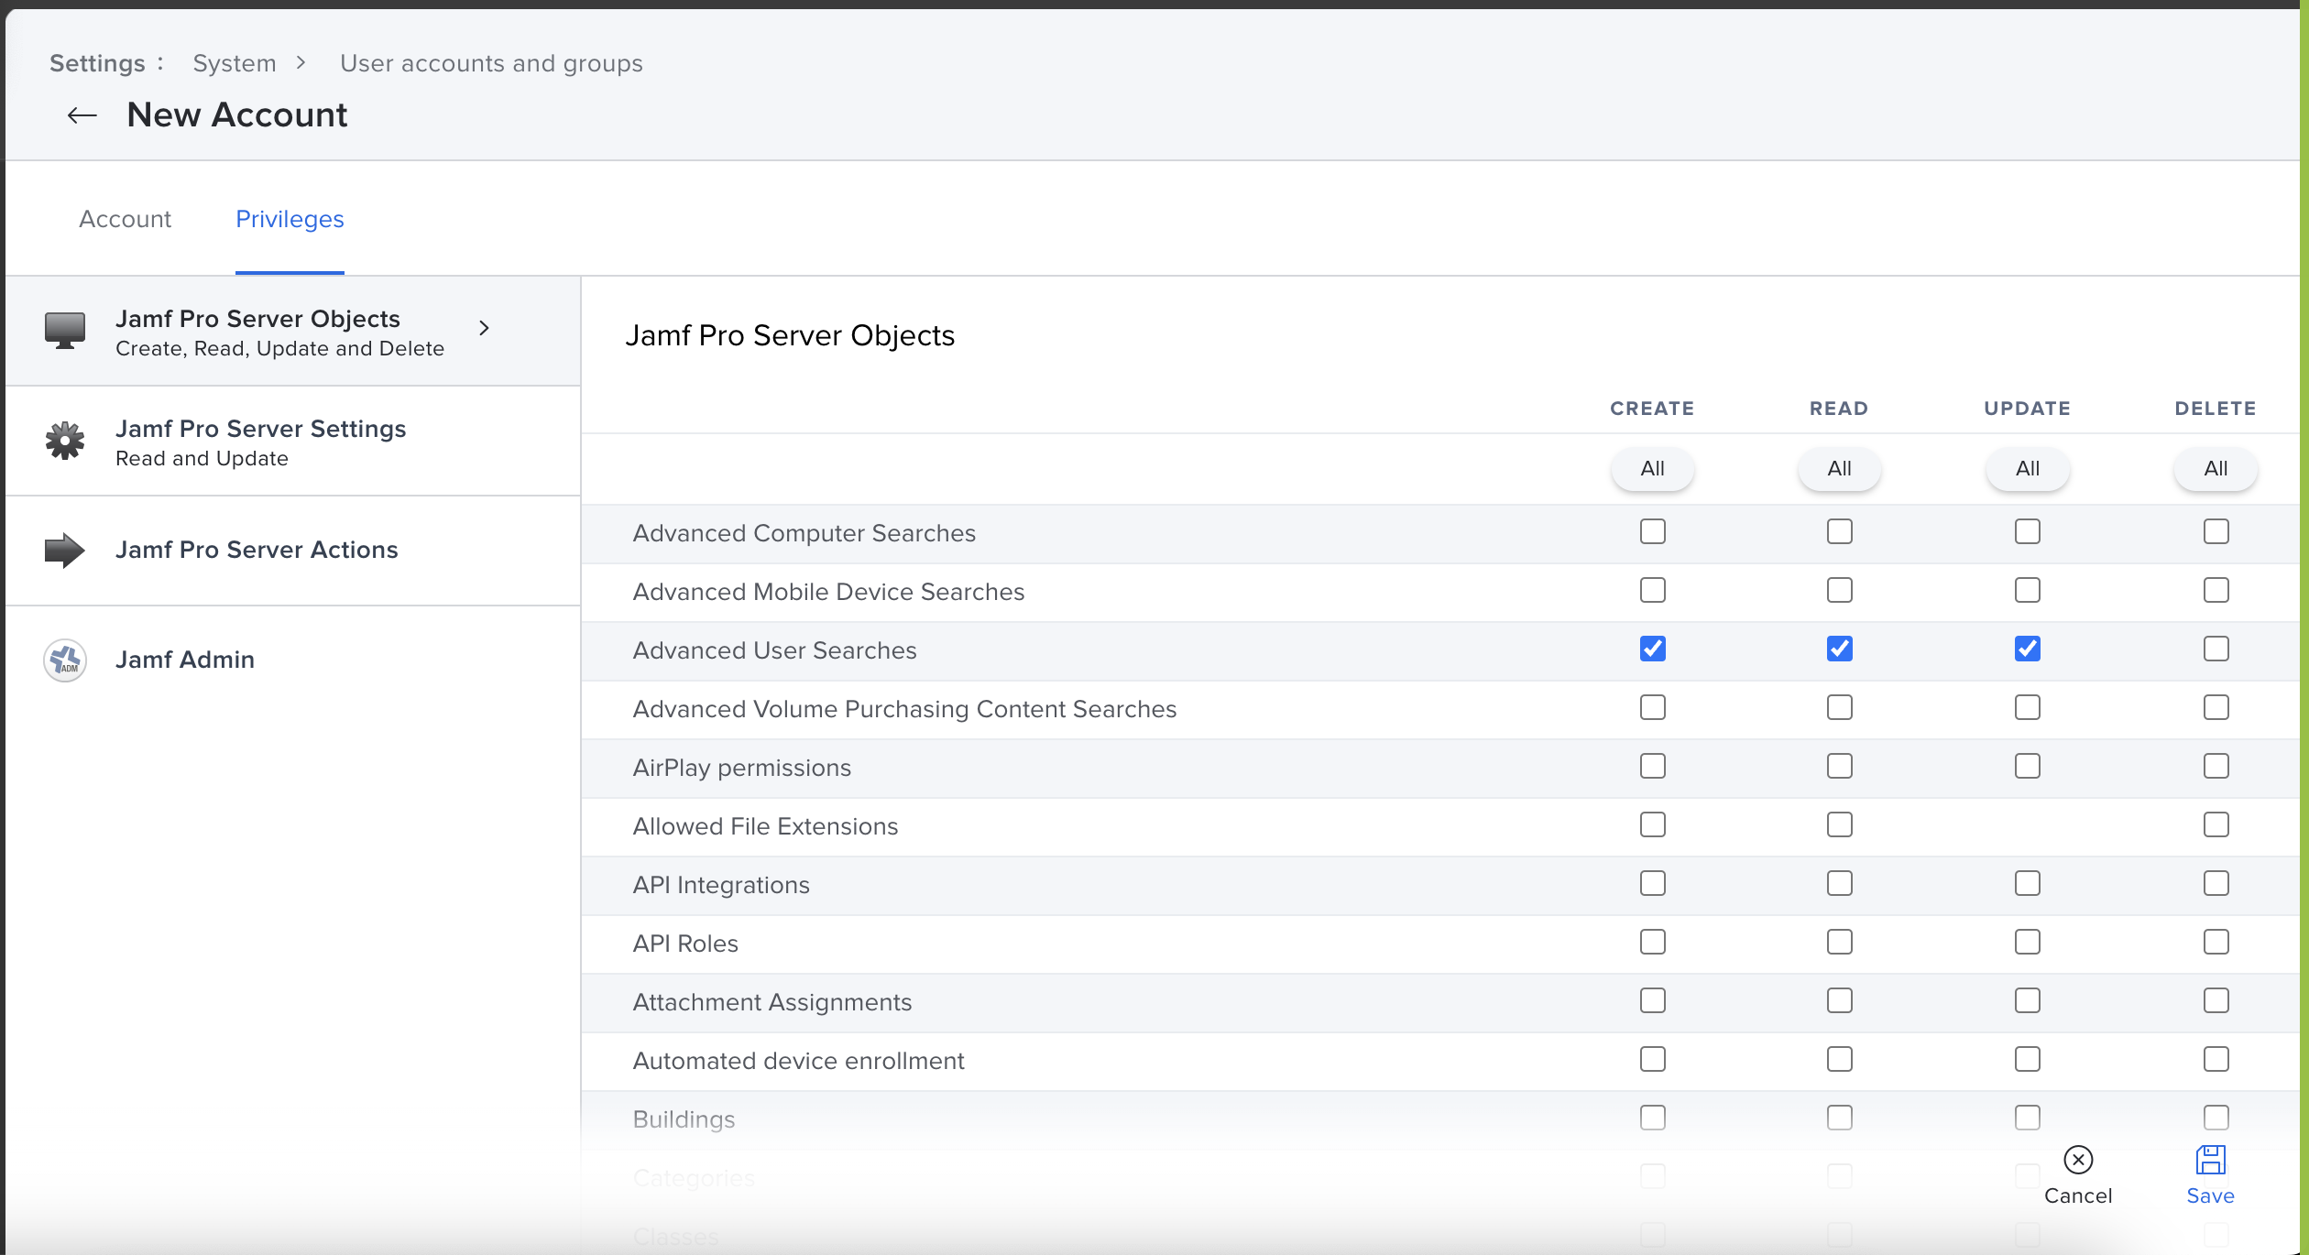The height and width of the screenshot is (1255, 2309).
Task: Click the System breadcrumb link
Action: [x=235, y=63]
